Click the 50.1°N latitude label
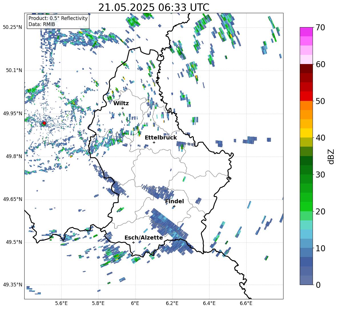338x309 pixels. coord(14,70)
